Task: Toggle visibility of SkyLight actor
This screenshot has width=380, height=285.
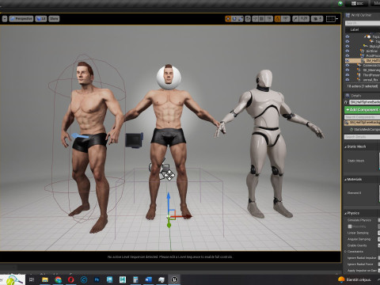Action: (x=348, y=46)
